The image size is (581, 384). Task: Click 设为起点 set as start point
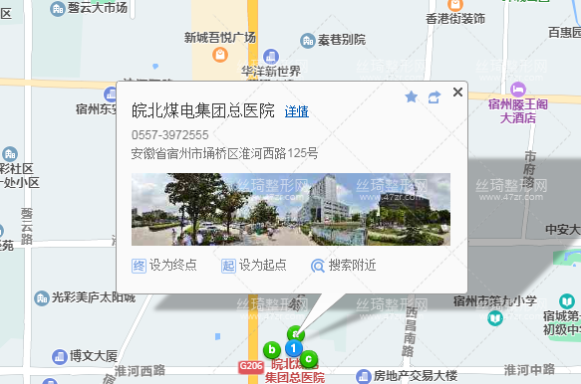pyautogui.click(x=254, y=266)
